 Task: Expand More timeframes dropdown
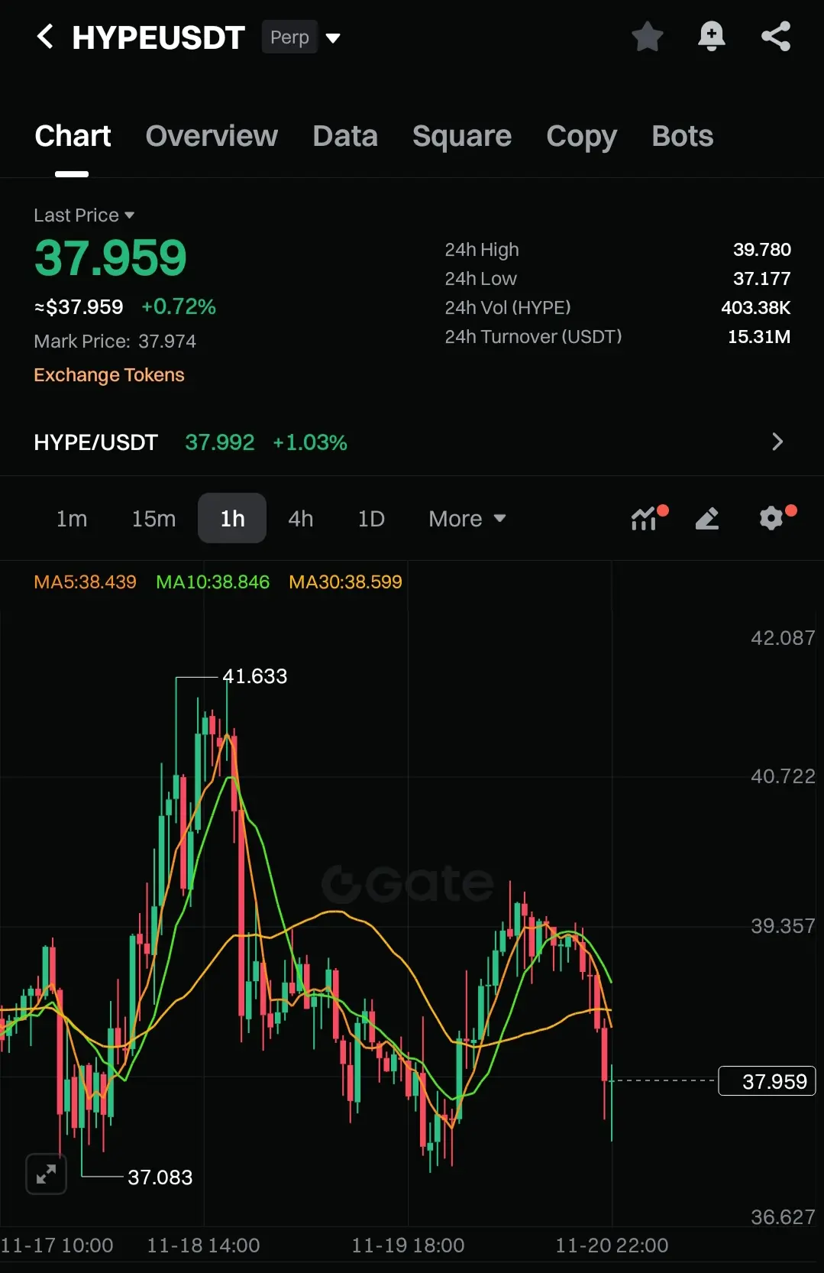(467, 519)
